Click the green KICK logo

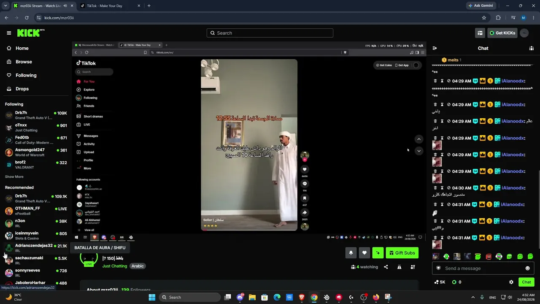pyautogui.click(x=30, y=33)
